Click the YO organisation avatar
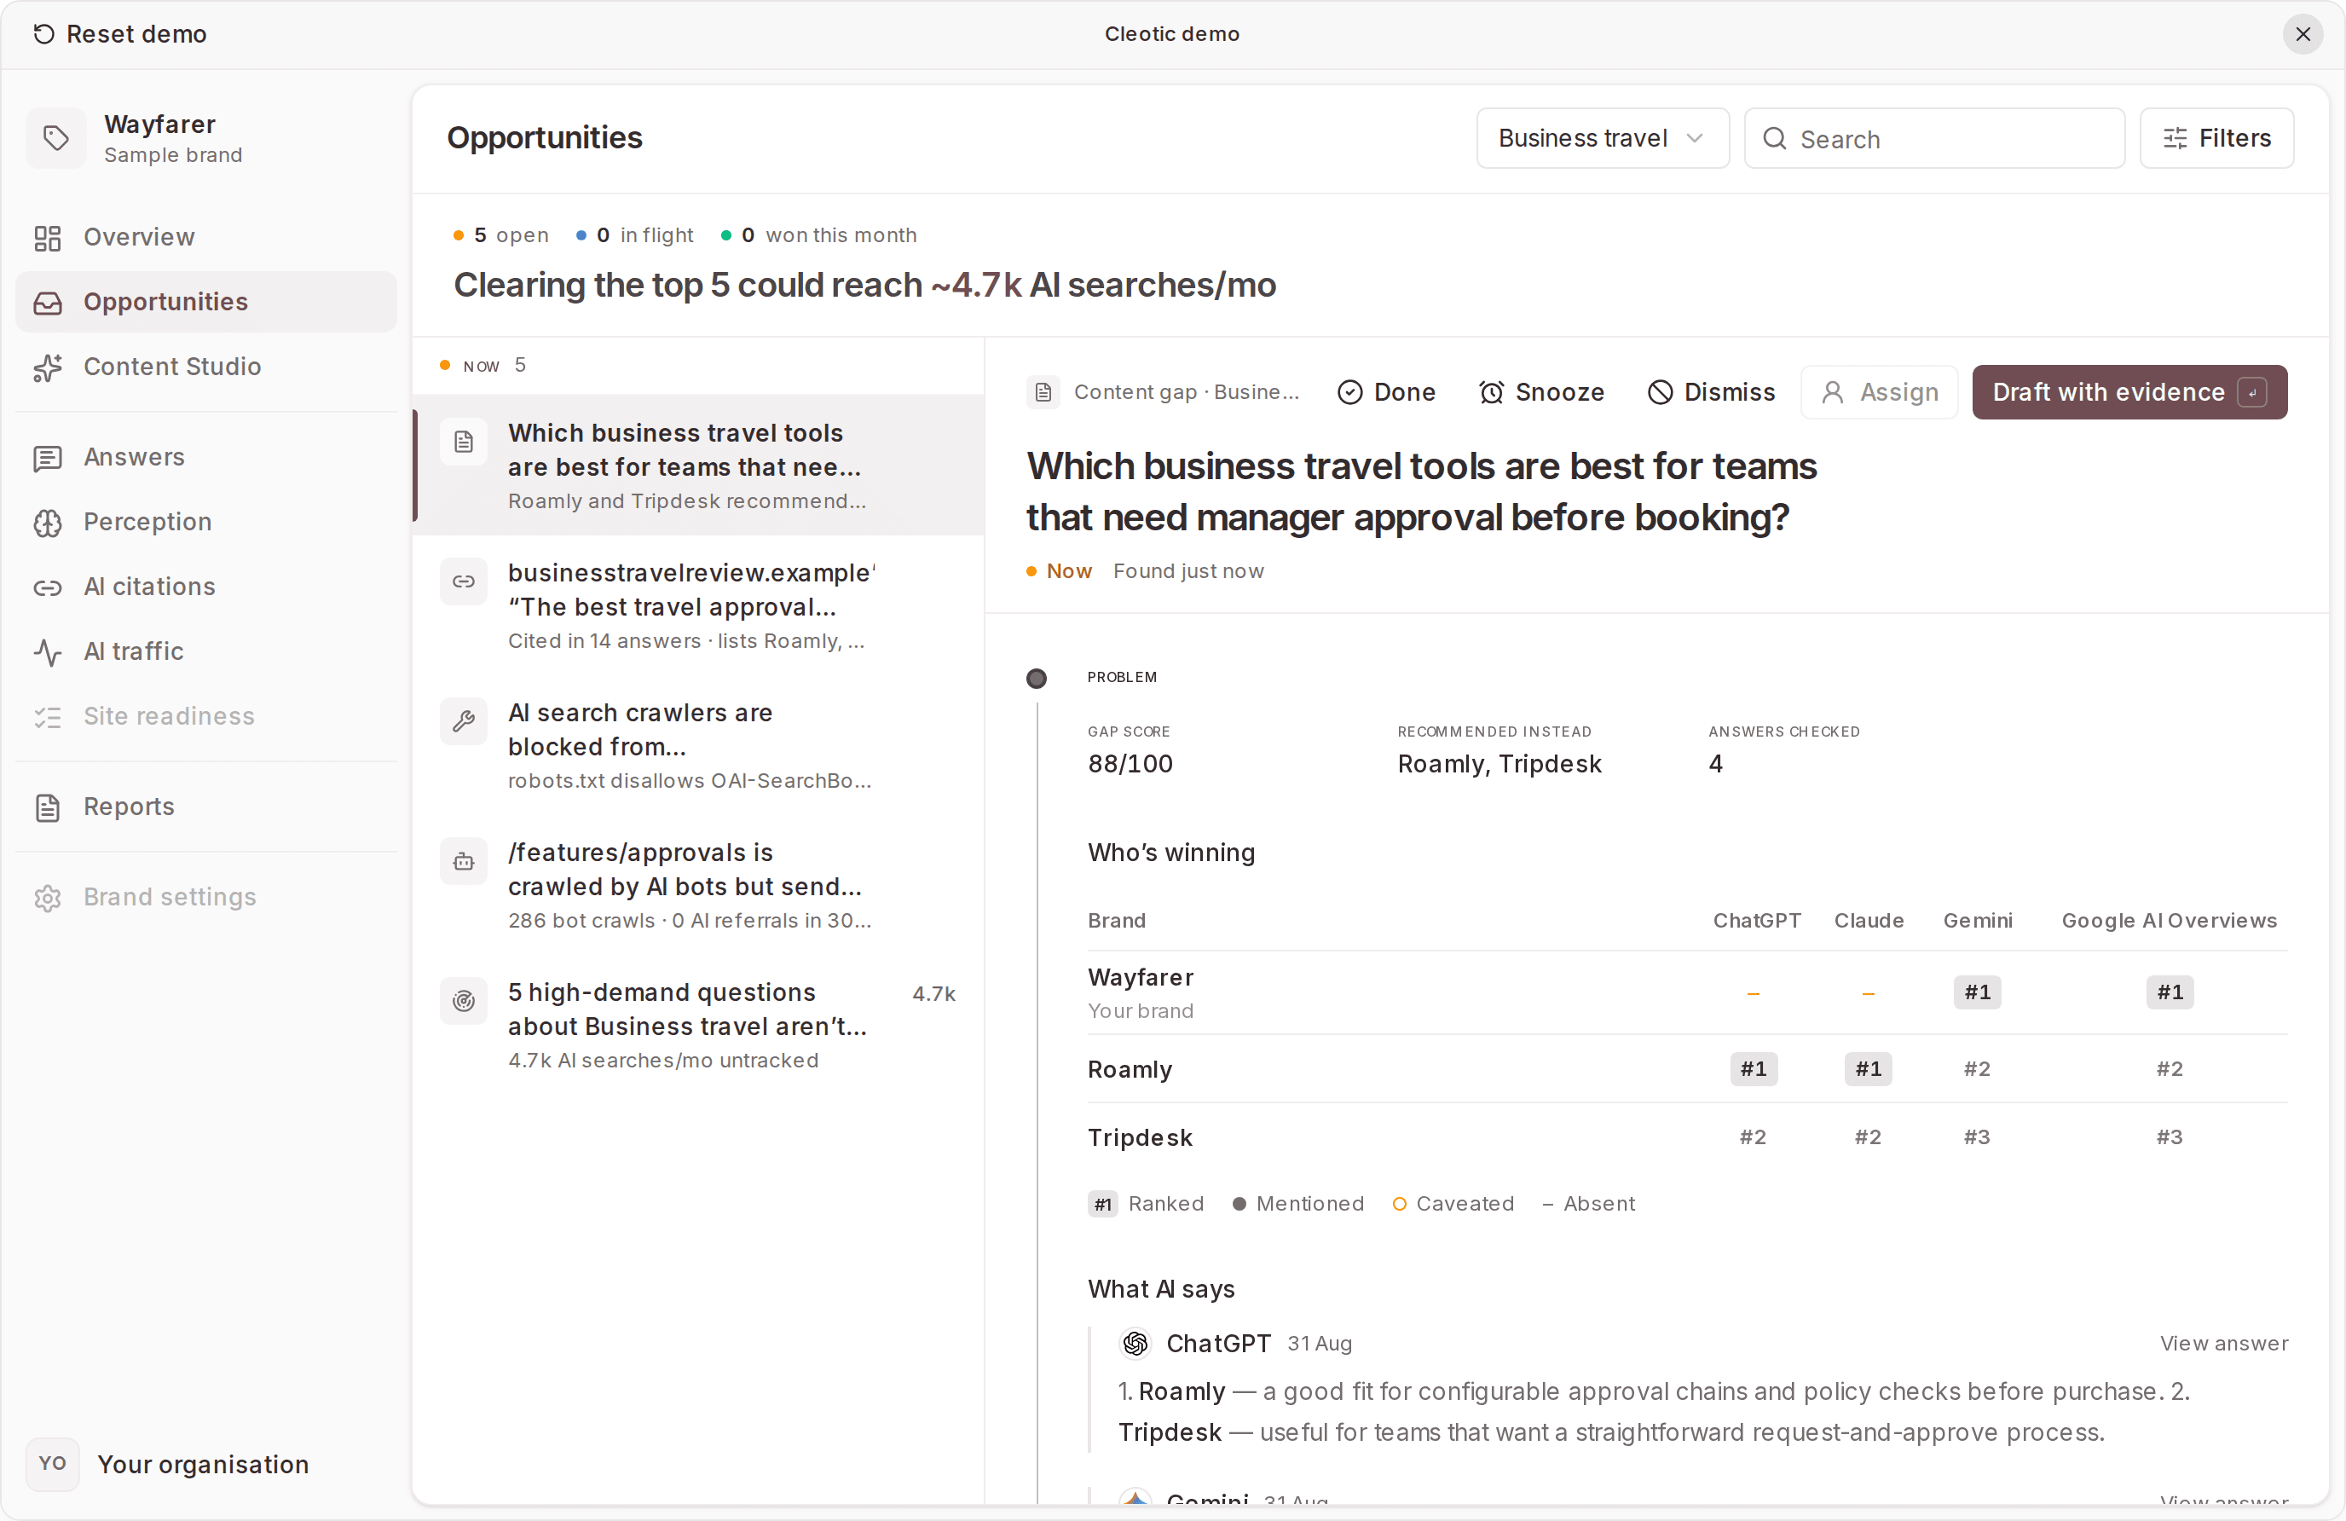 tap(52, 1464)
